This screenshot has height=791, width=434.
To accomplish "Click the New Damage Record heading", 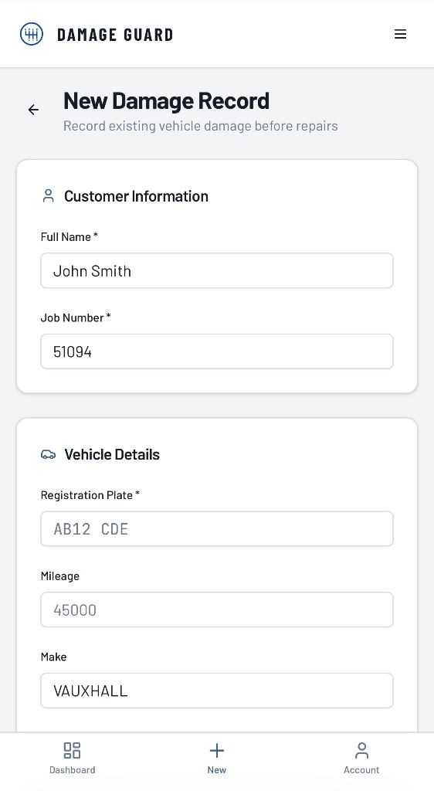I will coord(166,101).
